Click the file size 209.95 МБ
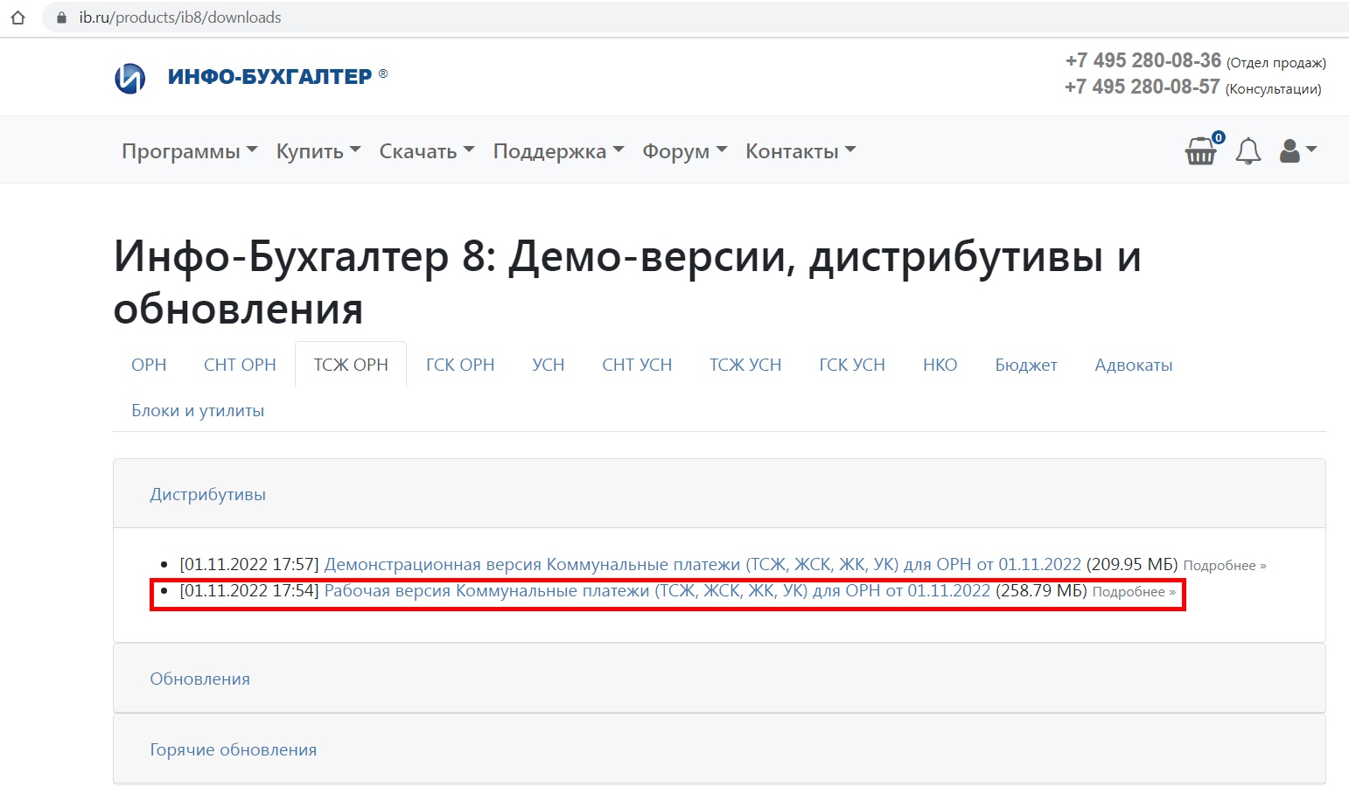 coord(1132,565)
